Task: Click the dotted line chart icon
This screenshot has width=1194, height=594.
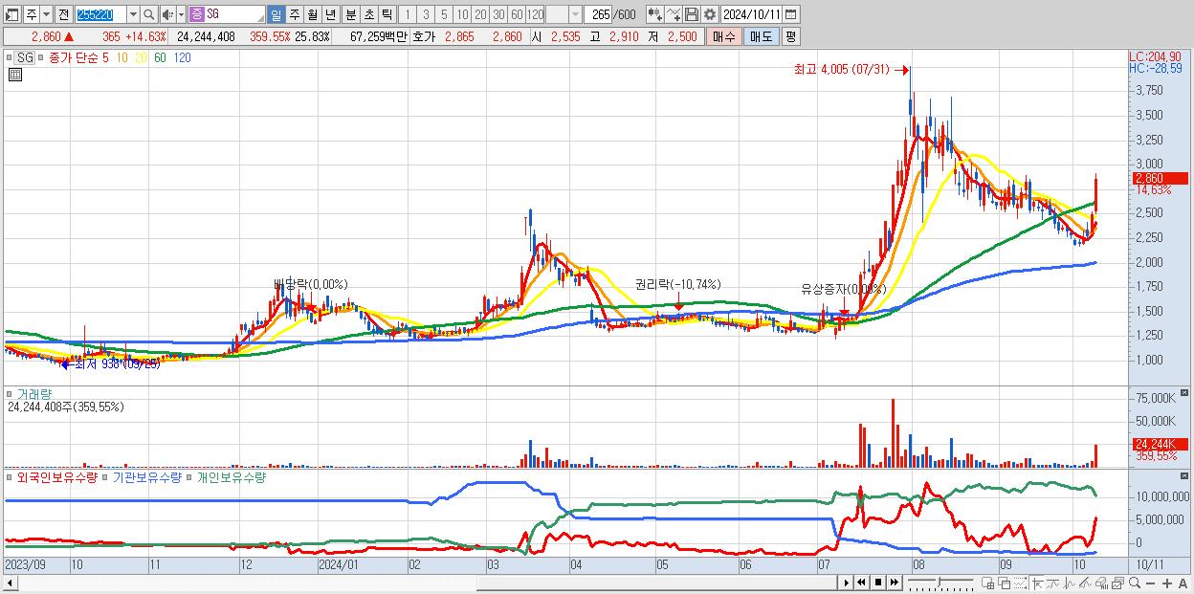Action: (x=1020, y=583)
